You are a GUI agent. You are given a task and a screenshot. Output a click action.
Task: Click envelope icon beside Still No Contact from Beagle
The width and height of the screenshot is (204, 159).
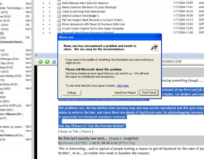point(59,16)
